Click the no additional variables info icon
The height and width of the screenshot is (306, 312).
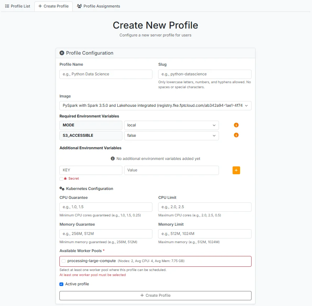(113, 159)
